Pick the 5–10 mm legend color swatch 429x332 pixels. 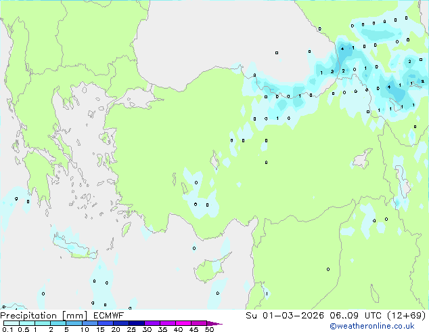pos(74,323)
